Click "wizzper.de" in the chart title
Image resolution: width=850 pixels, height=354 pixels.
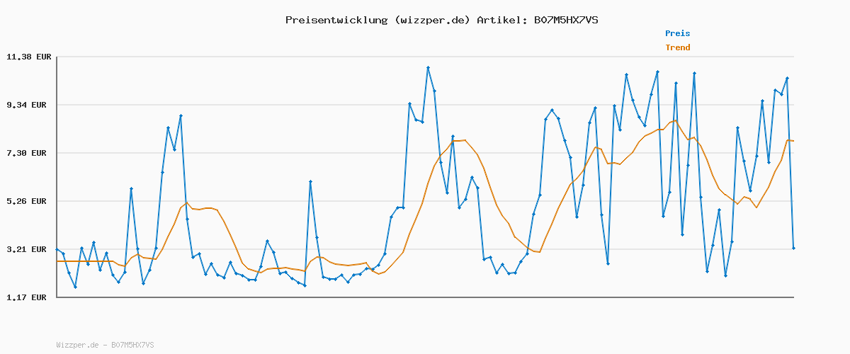click(430, 20)
